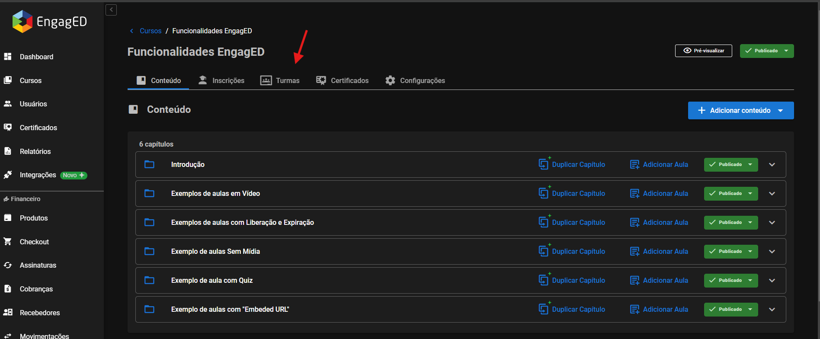Expand the Introdução chapter chevron
The height and width of the screenshot is (339, 820).
[772, 165]
